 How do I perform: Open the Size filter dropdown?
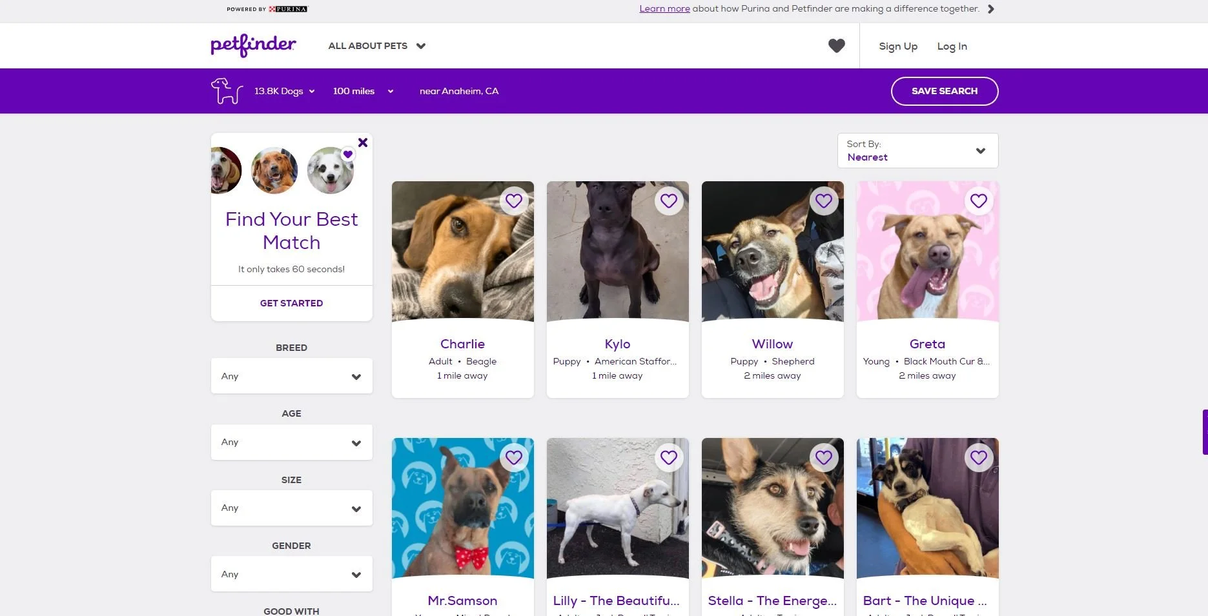tap(292, 508)
